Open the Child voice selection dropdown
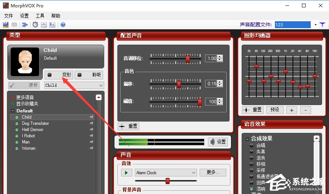 click(x=101, y=85)
